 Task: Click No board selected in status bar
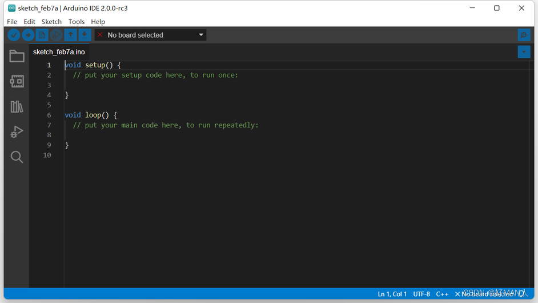point(484,294)
